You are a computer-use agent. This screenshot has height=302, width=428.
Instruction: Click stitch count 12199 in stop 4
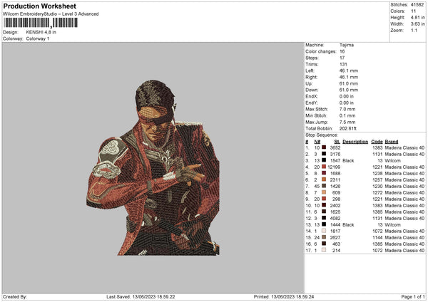(x=334, y=167)
